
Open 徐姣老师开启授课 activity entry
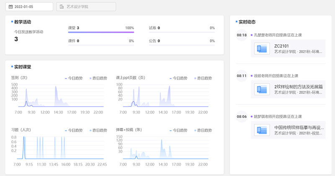point(276,76)
